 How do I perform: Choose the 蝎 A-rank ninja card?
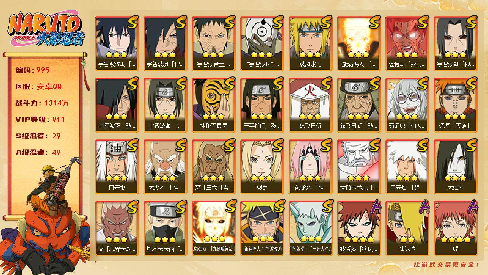456,228
